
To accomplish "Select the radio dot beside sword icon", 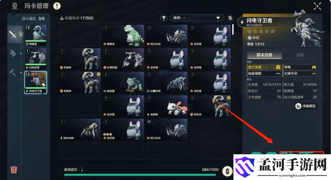I will 21,34.
